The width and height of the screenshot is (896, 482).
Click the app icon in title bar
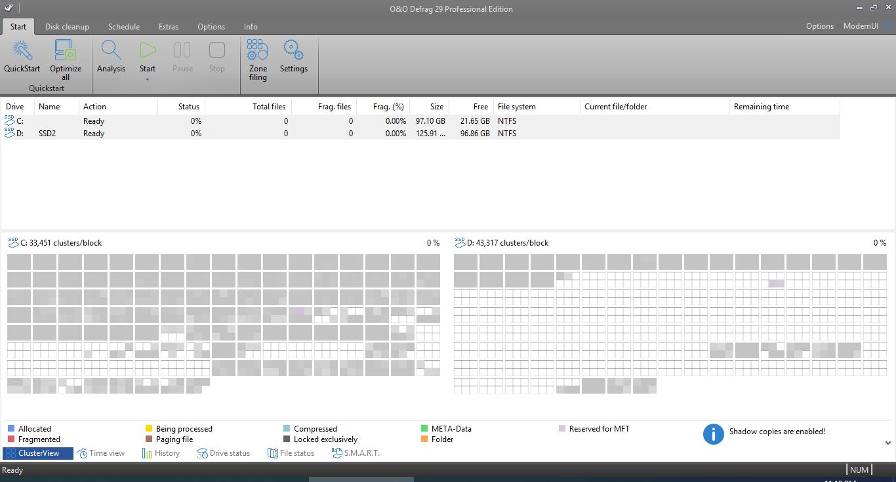coord(8,8)
